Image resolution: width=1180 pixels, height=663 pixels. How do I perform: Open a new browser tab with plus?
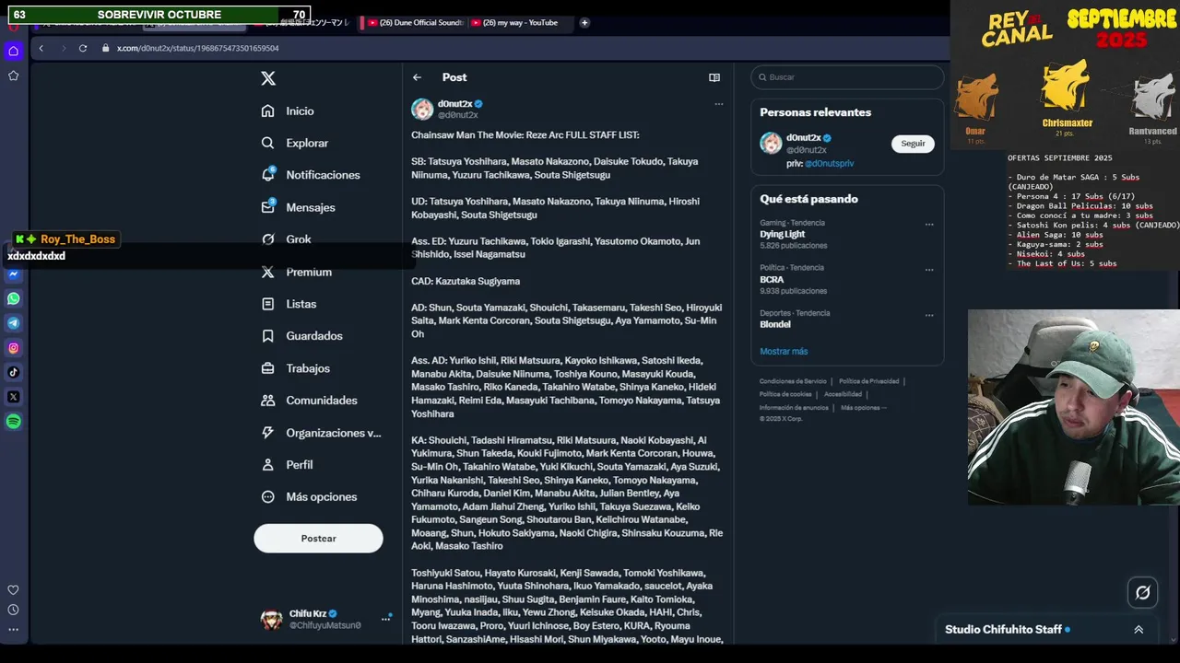click(584, 23)
